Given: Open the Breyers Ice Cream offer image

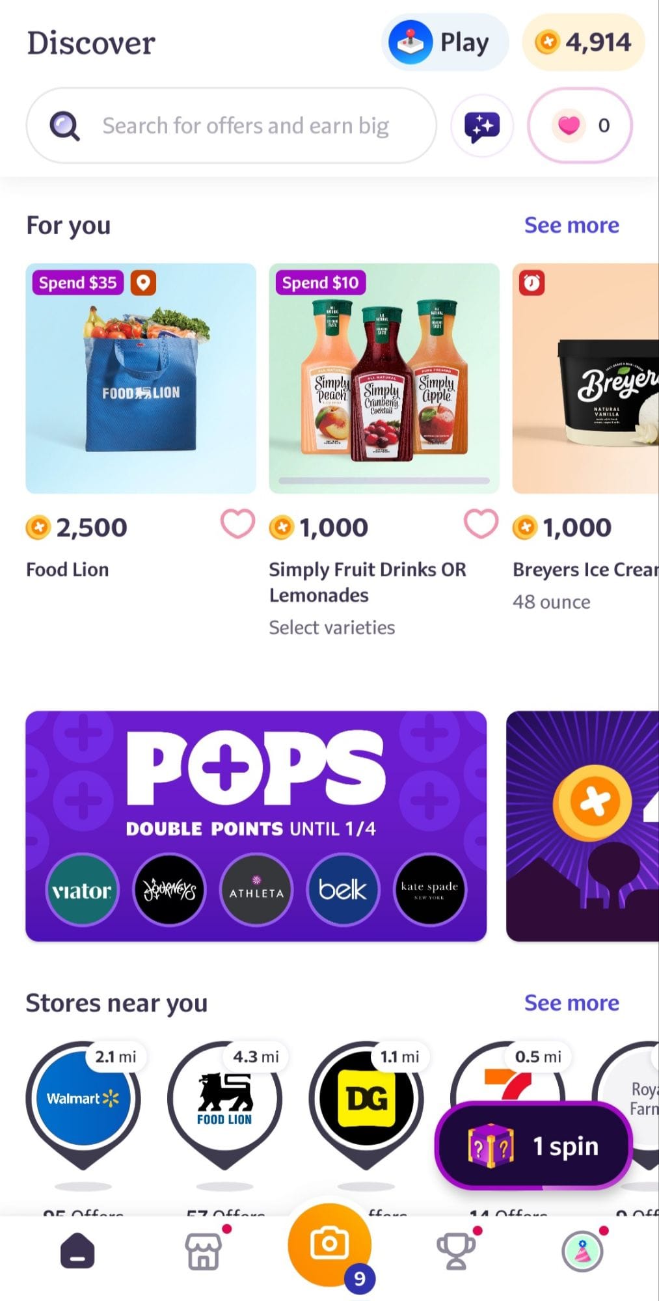Looking at the screenshot, I should coord(585,378).
